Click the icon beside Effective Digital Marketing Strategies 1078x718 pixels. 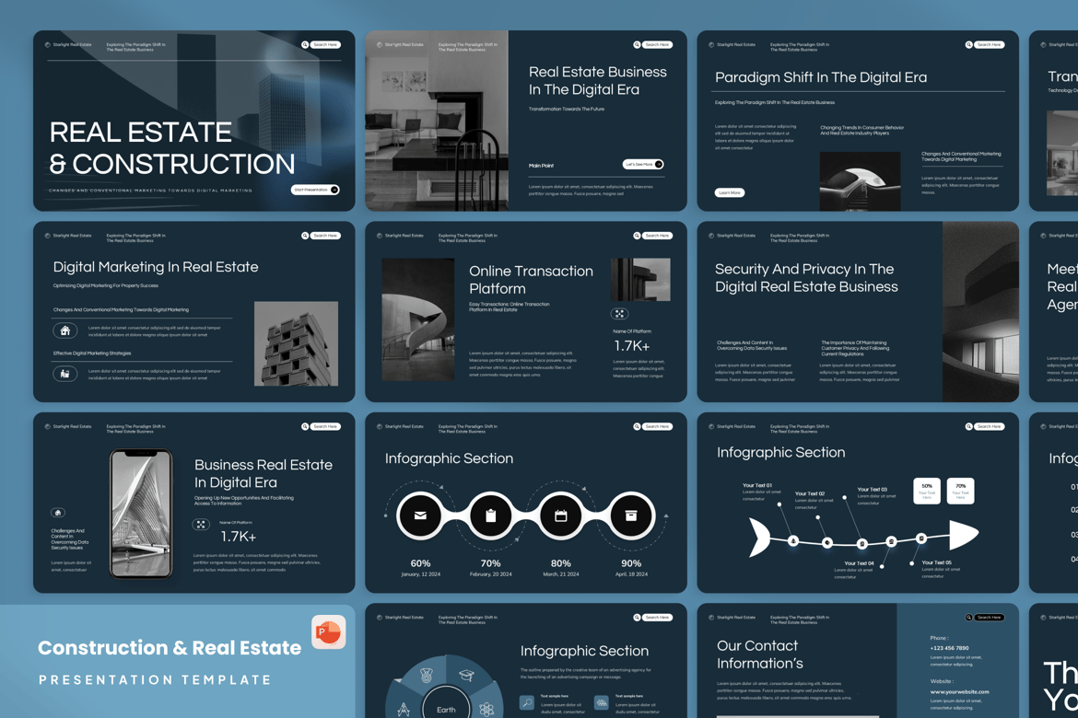tap(65, 374)
